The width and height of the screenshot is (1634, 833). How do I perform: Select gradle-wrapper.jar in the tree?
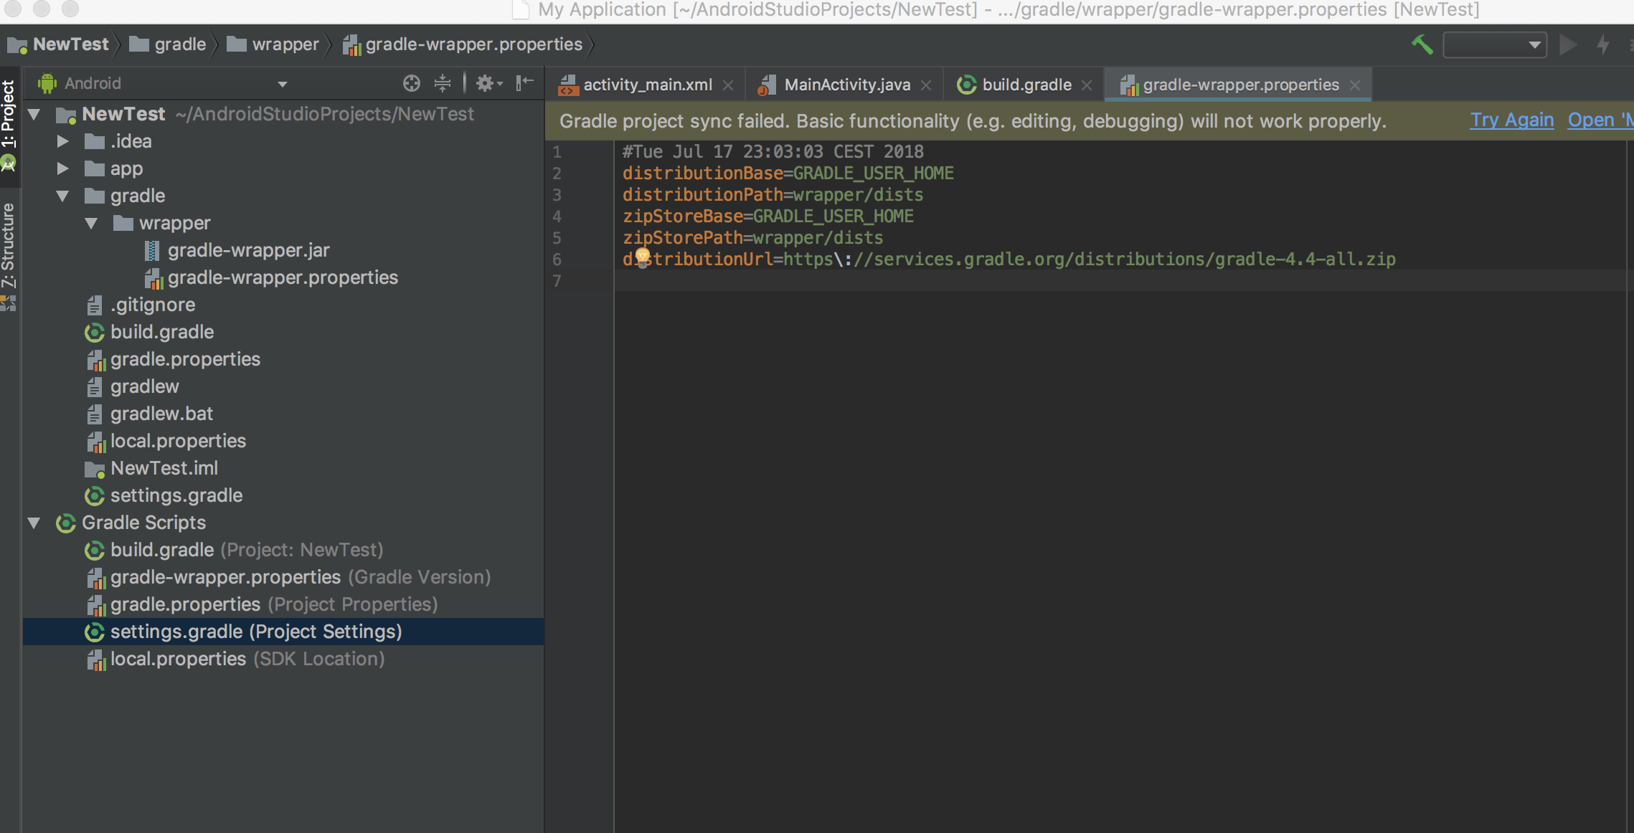(x=248, y=250)
